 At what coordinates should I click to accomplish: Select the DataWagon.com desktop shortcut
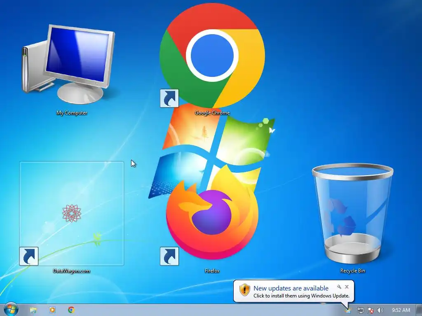72,214
